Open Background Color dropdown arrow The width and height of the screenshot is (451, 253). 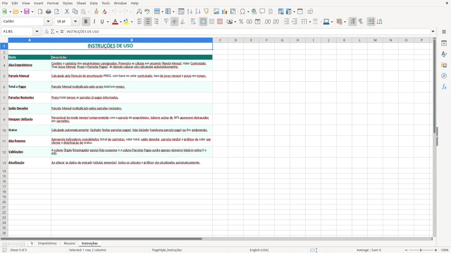pyautogui.click(x=132, y=22)
